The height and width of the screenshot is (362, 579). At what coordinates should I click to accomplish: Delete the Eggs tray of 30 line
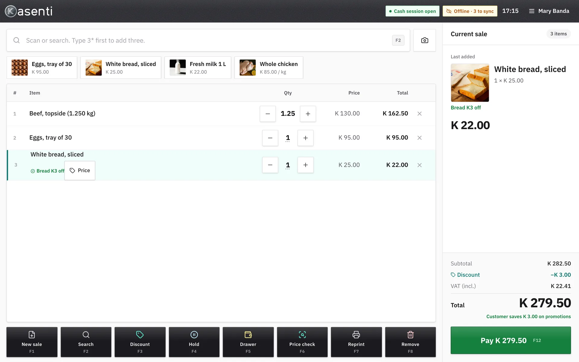click(419, 138)
